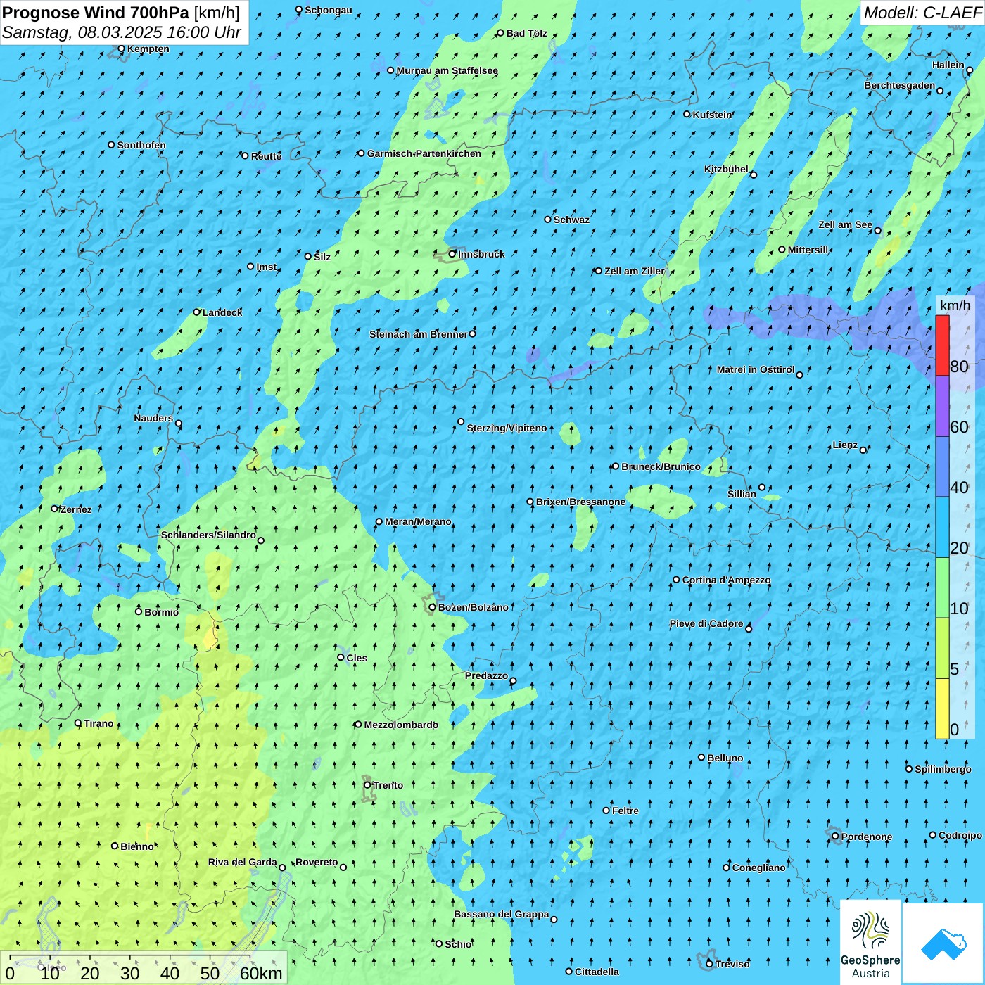Viewport: 985px width, 985px height.
Task: Click the Bozen/Bolzano city marker
Action: [x=432, y=607]
